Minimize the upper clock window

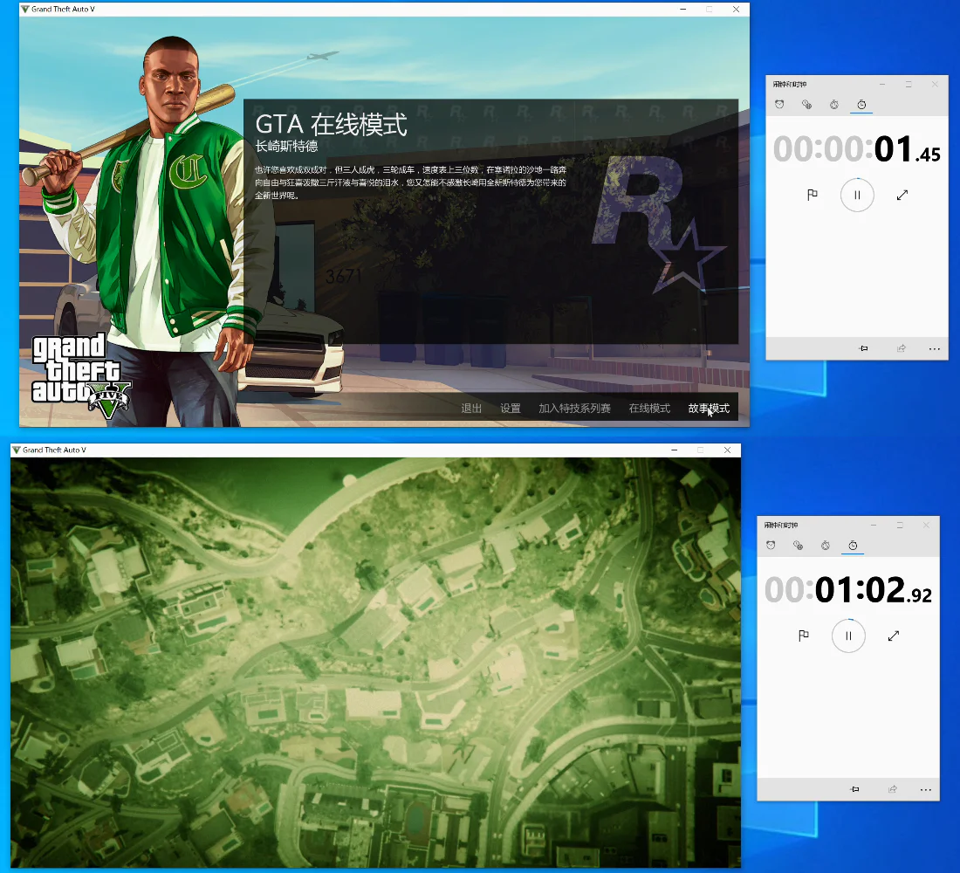click(x=882, y=85)
